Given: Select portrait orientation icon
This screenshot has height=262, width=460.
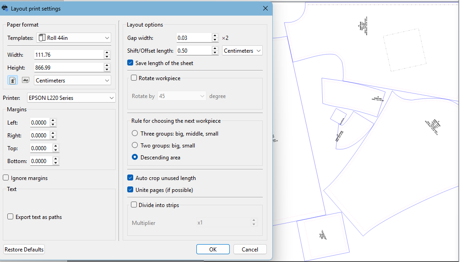Looking at the screenshot, I should [x=12, y=80].
